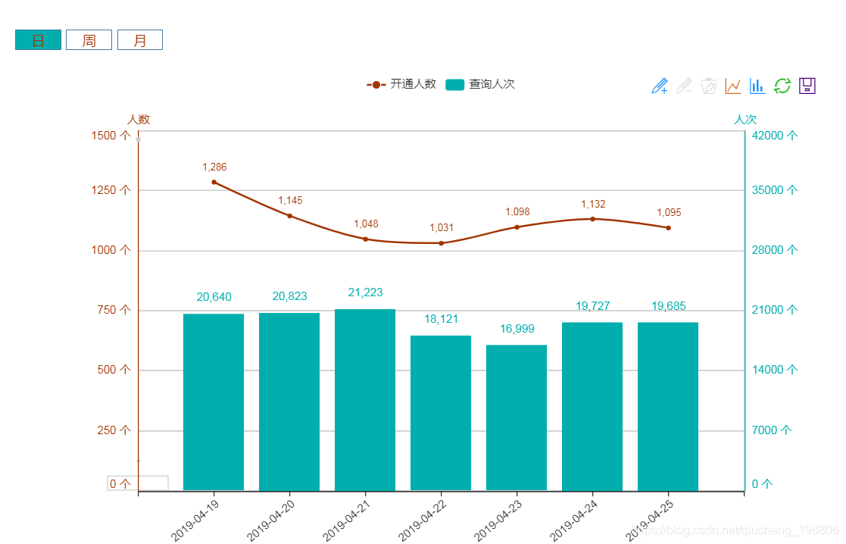Viewport: 846px width, 544px height.
Task: Switch to the 月 (month) tab
Action: (x=140, y=40)
